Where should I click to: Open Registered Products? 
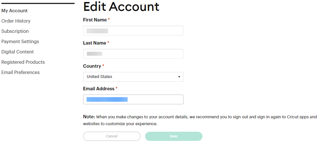[x=23, y=62]
